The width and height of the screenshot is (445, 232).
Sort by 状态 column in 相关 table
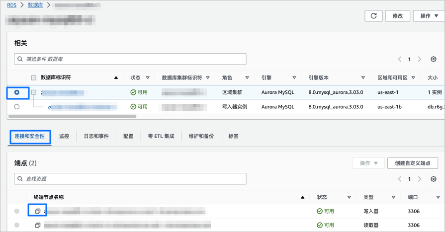tap(148, 77)
